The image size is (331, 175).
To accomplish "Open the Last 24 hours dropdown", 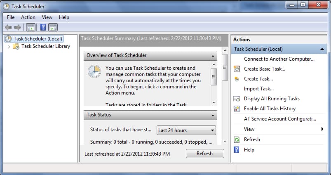I will [x=186, y=130].
